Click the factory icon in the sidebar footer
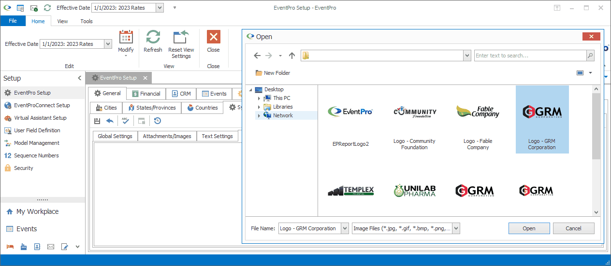 pyautogui.click(x=23, y=247)
